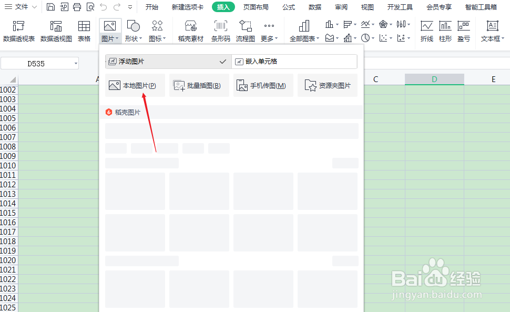Screen dimensions: 510x312
Task: Open the 形状 shapes tool
Action: coord(134,31)
